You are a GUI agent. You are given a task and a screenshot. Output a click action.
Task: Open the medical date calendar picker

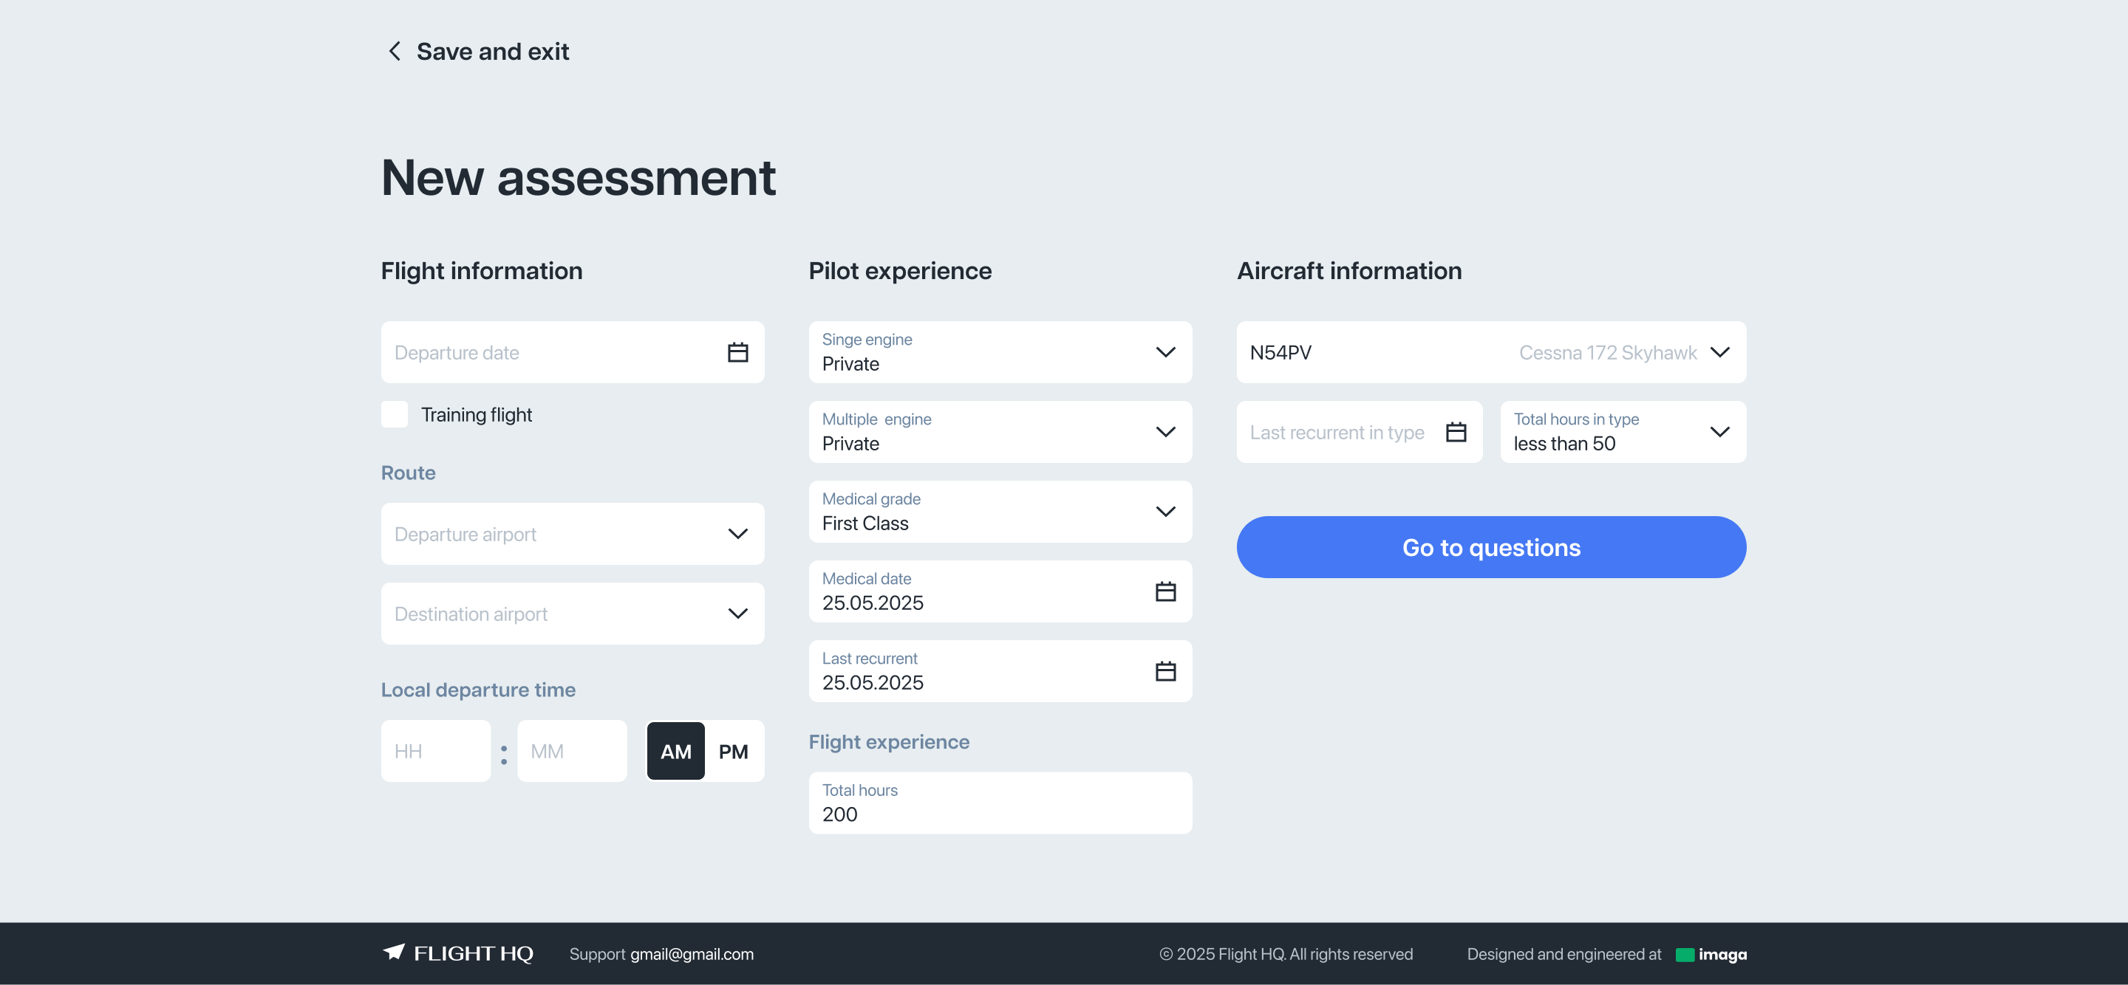tap(1164, 591)
